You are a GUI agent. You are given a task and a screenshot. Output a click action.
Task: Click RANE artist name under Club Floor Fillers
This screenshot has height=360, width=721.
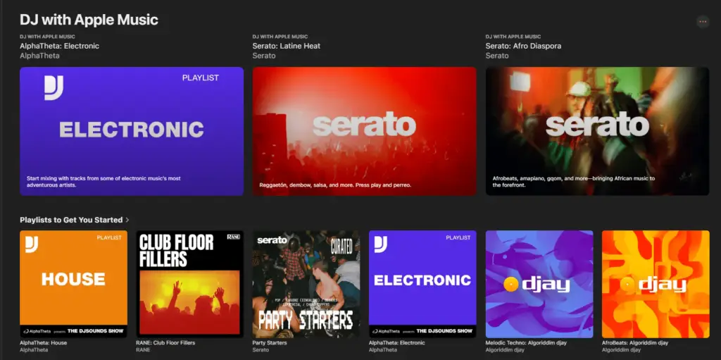[x=143, y=350]
